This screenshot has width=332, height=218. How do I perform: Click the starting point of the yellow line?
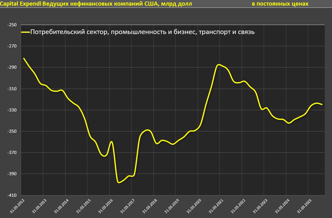(x=24, y=58)
